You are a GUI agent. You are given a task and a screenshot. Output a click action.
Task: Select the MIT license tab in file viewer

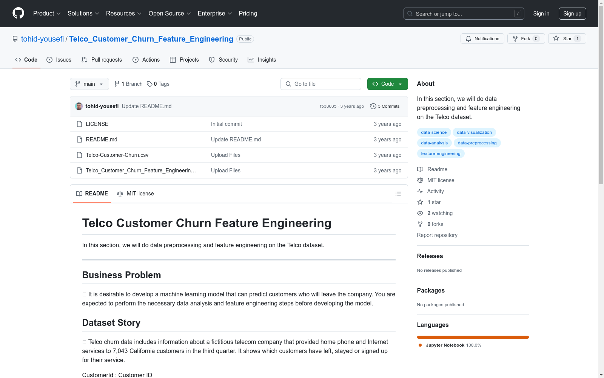point(136,194)
